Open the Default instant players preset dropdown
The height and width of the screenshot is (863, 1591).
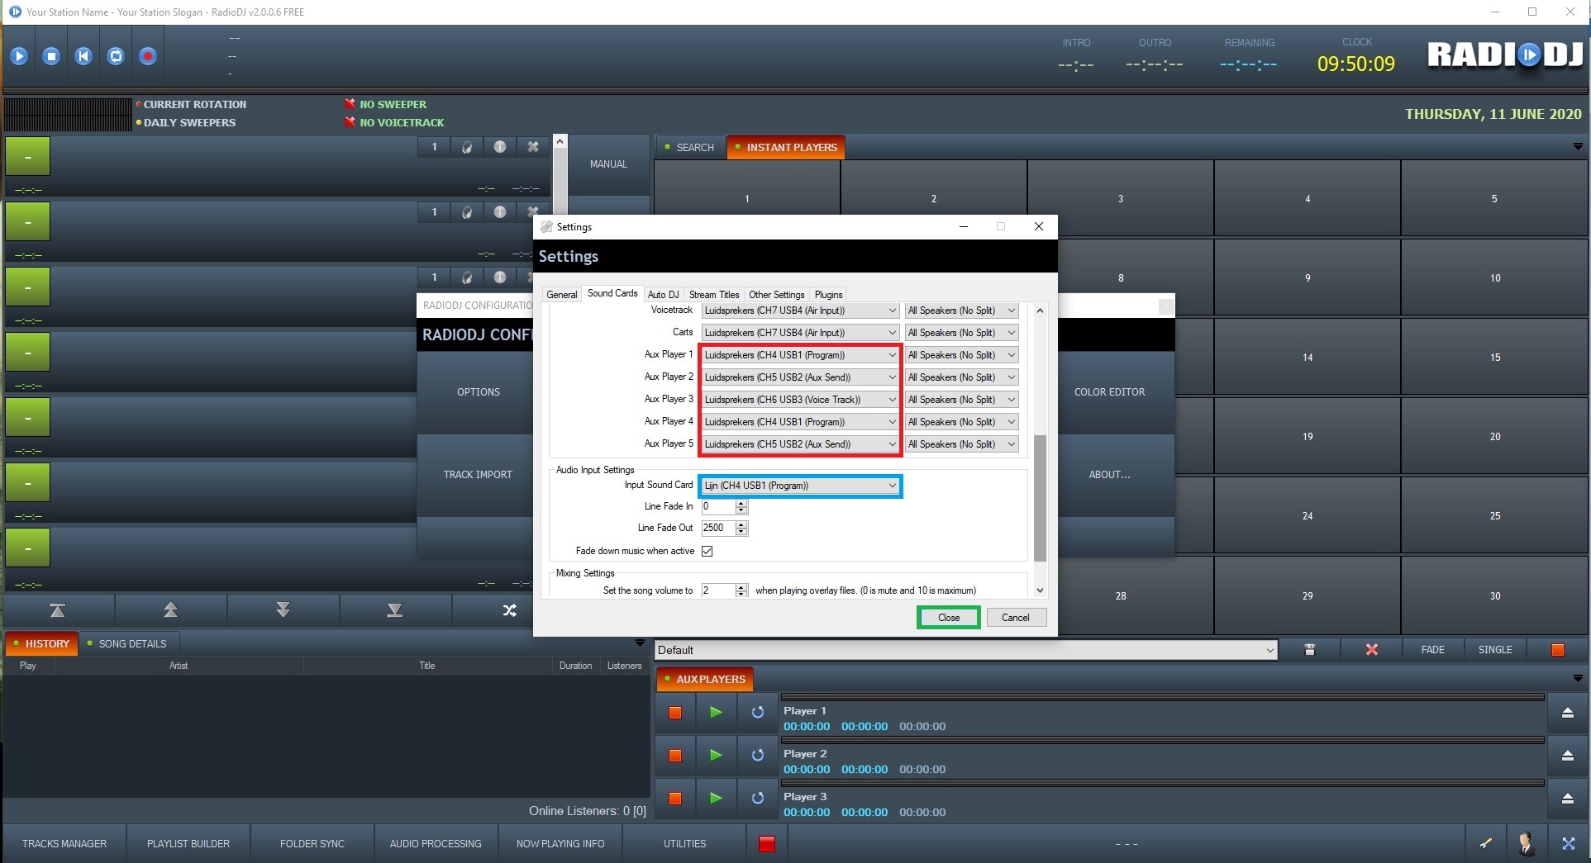click(x=1269, y=651)
